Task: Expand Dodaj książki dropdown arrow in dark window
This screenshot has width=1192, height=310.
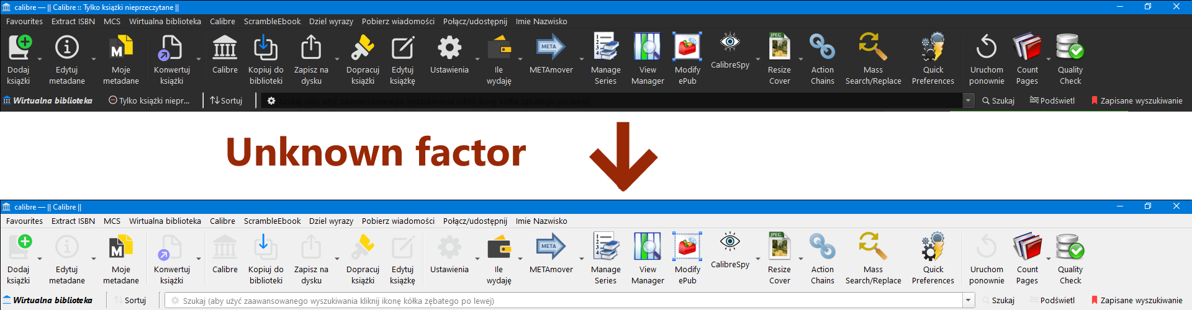Action: 40,60
